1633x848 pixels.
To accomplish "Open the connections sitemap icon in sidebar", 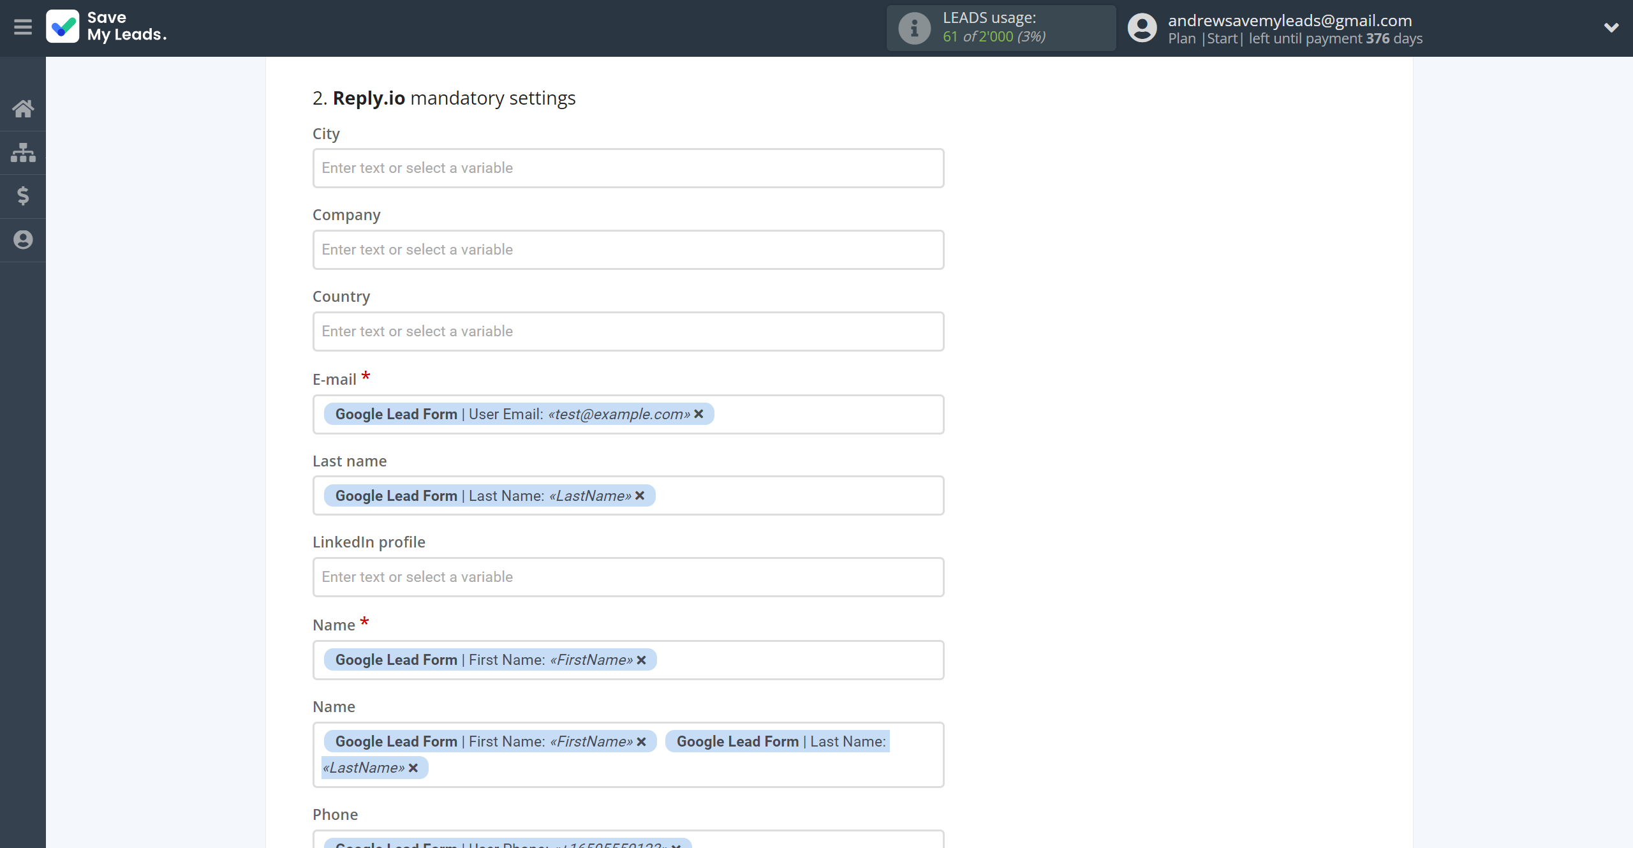I will pos(23,152).
